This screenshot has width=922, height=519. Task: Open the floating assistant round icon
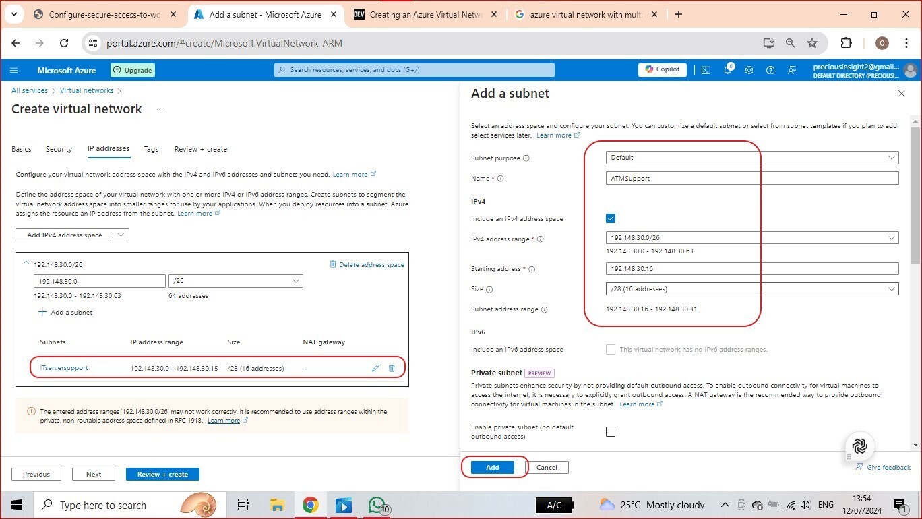pos(860,446)
